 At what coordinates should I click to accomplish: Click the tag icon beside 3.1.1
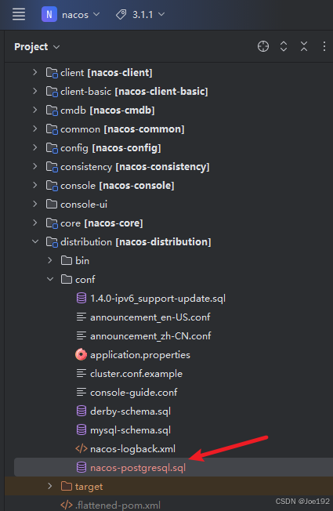[x=121, y=15]
